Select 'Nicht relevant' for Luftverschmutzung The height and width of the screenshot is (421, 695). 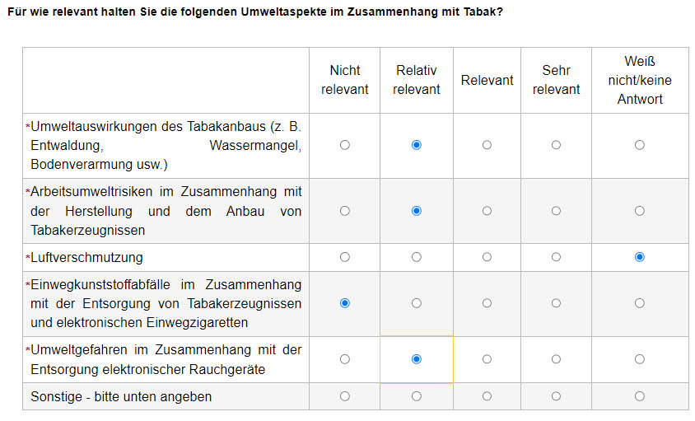pyautogui.click(x=345, y=257)
